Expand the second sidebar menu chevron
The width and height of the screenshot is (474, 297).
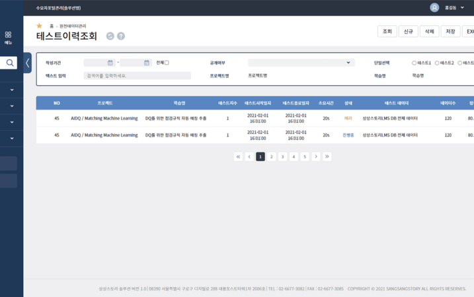pos(12,106)
